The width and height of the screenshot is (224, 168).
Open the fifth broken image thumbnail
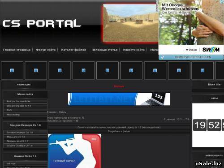(x=108, y=70)
